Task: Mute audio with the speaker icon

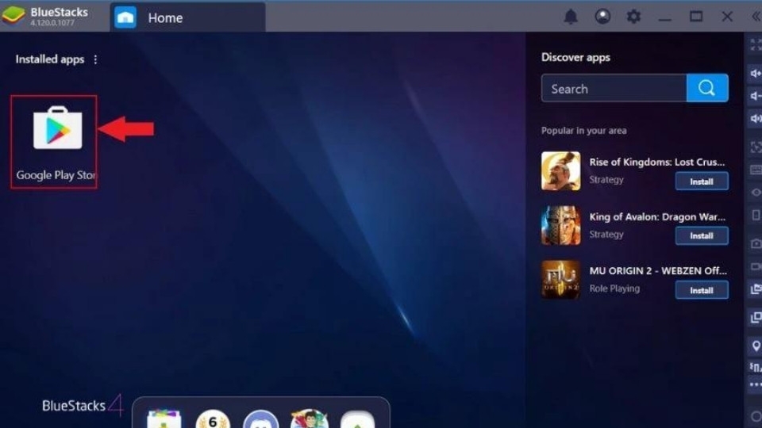Action: coord(756,118)
